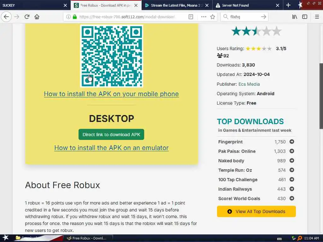Open Indian Railways entry
This screenshot has height=242, width=323.
235,189
